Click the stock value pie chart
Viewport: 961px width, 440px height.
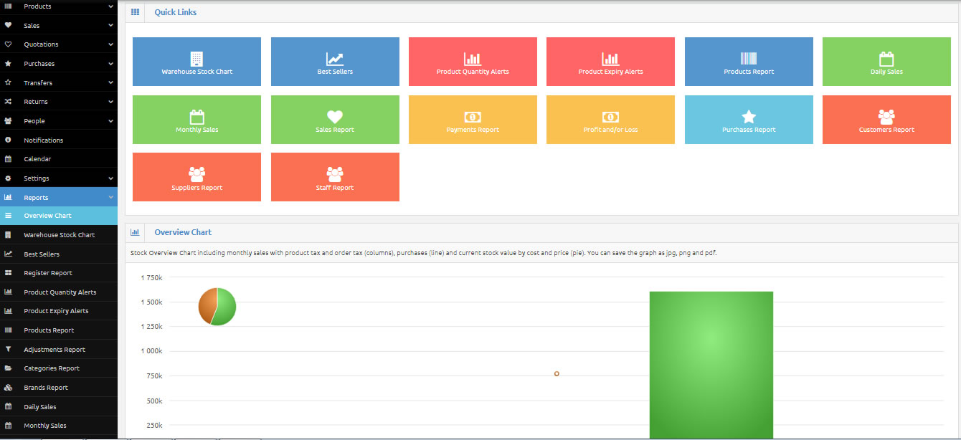[x=217, y=307]
